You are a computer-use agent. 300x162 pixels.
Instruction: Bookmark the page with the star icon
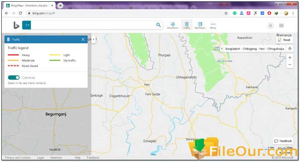point(226,13)
